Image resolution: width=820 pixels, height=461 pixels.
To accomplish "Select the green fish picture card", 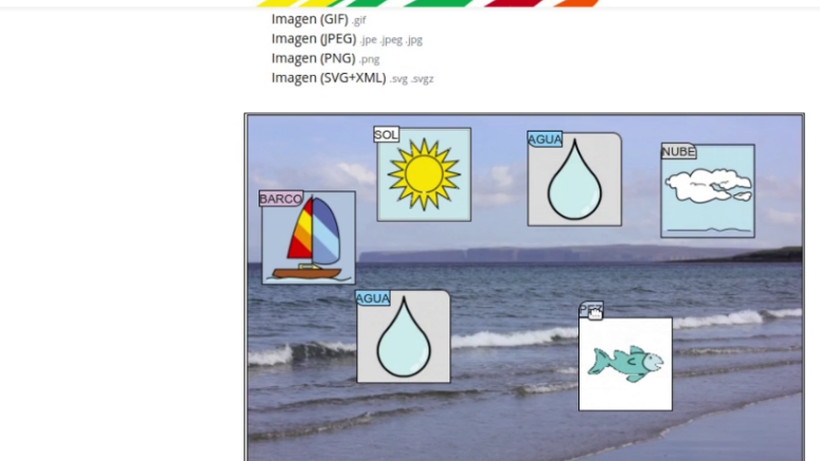I will (x=625, y=364).
